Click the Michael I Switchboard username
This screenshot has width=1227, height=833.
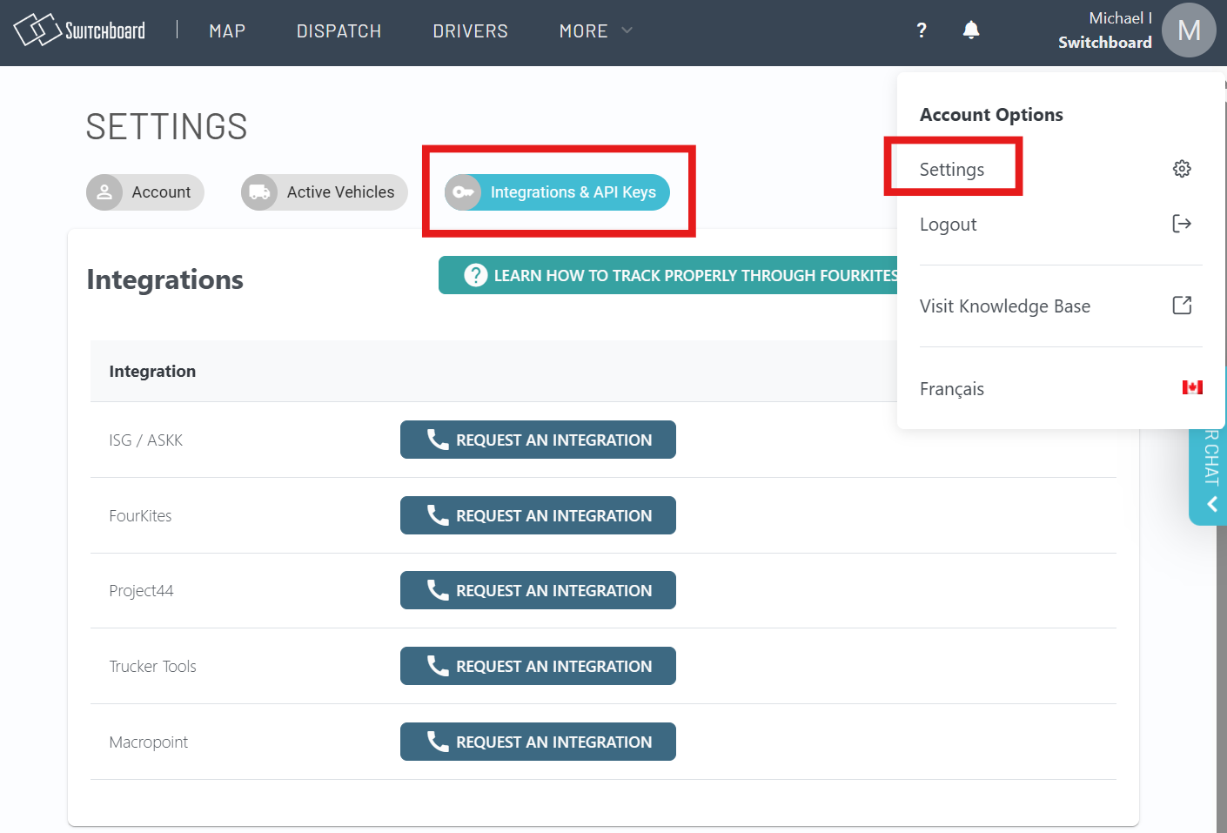click(x=1105, y=30)
